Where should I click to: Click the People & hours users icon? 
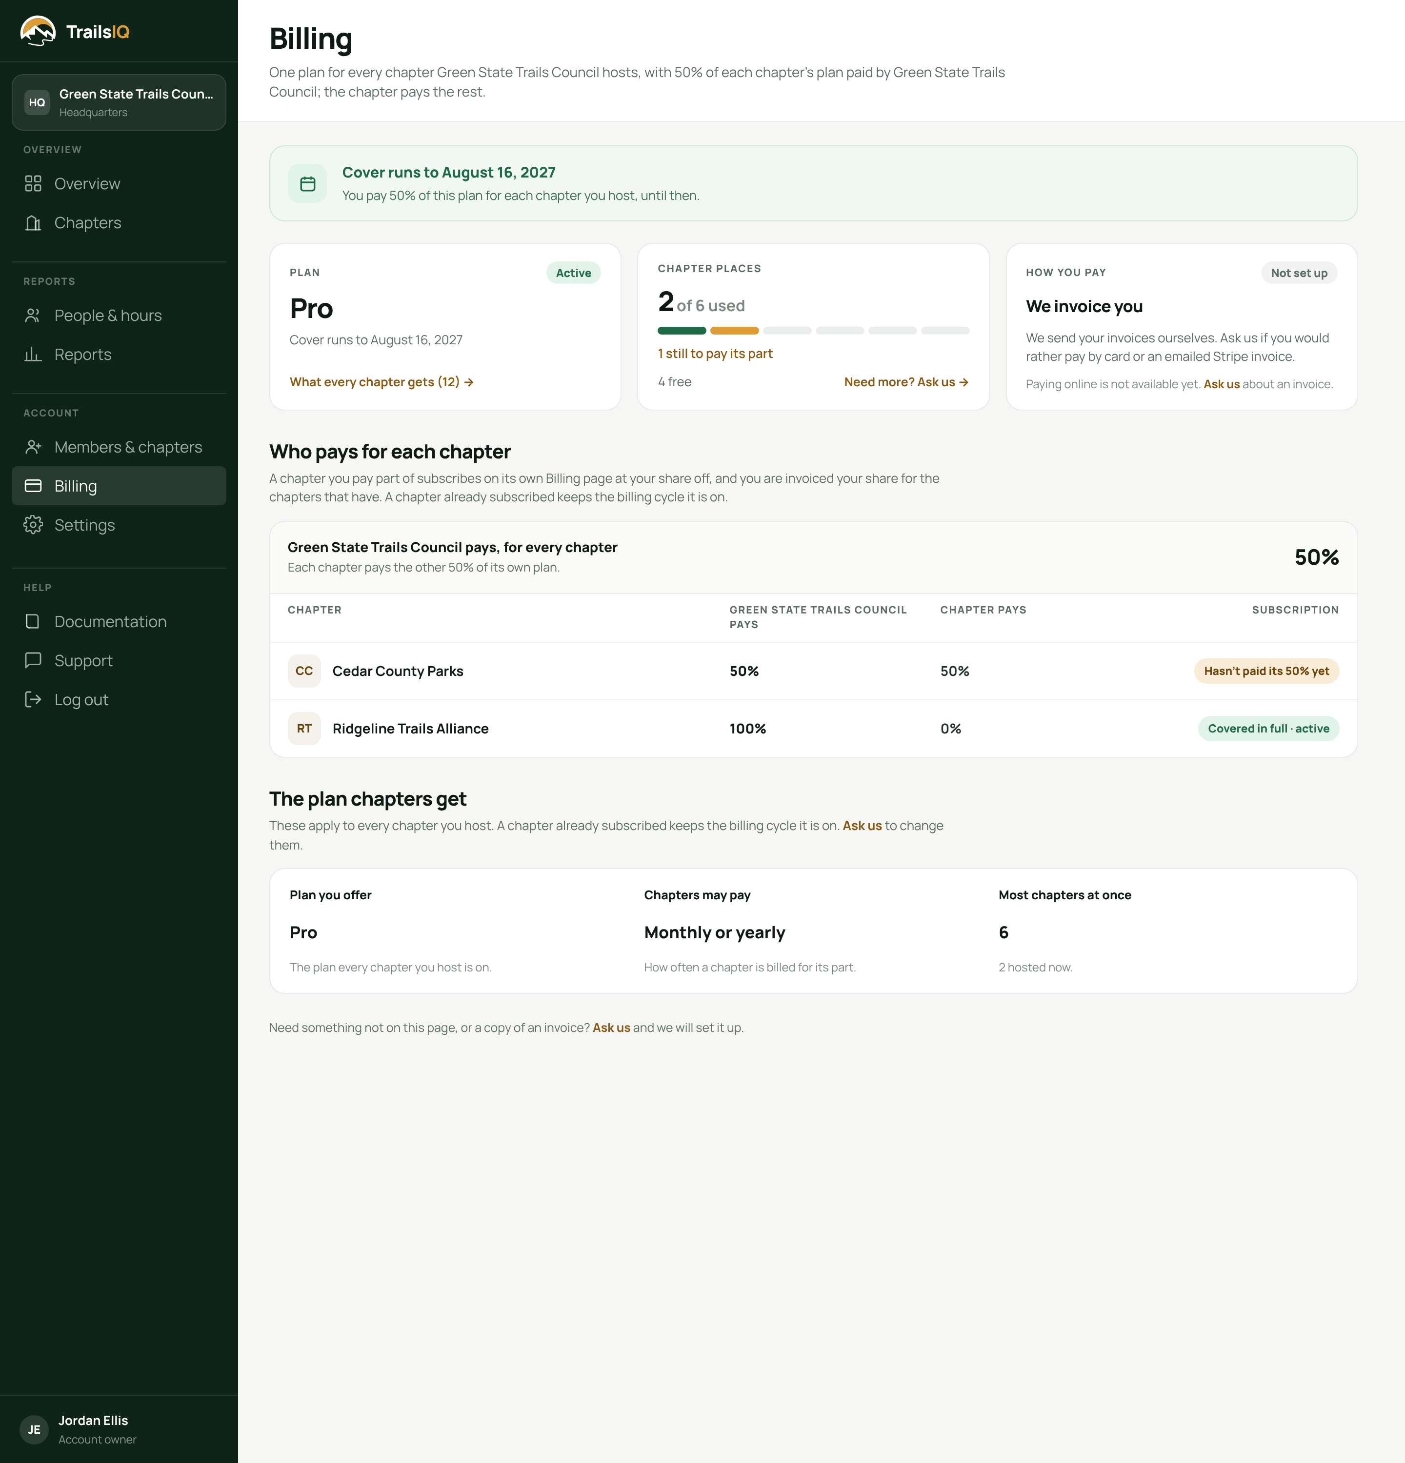coord(33,315)
